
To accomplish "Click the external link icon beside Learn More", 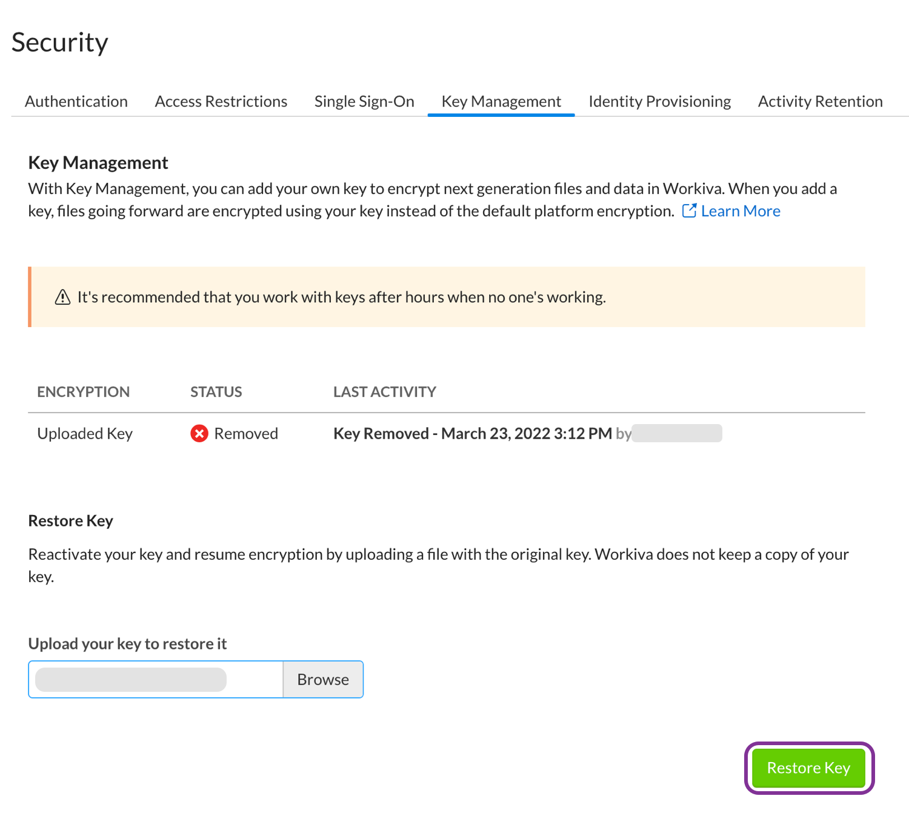I will [690, 210].
